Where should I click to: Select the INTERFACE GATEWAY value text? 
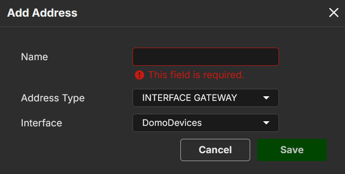pyautogui.click(x=189, y=98)
